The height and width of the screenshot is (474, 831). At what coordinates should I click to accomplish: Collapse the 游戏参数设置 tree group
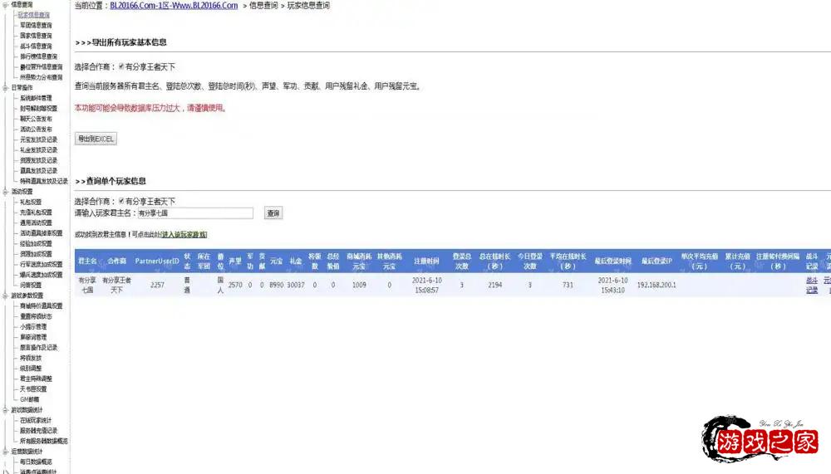tap(5, 296)
